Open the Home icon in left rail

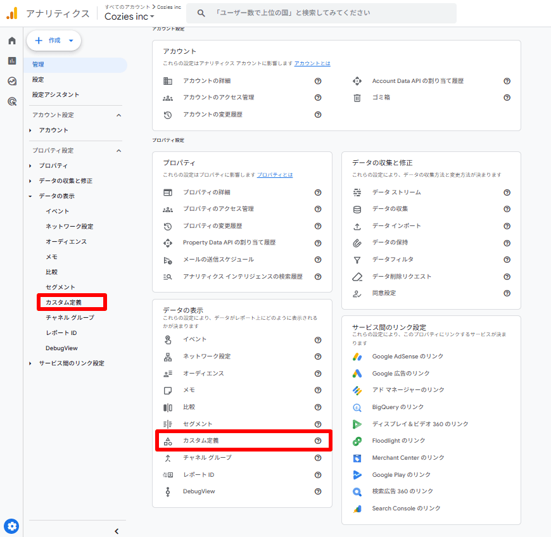pos(12,41)
